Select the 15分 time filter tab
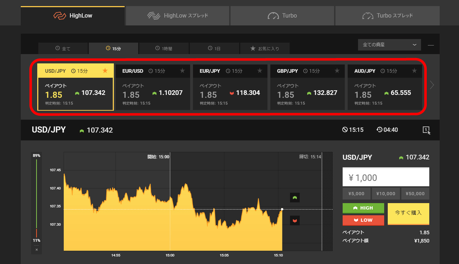 pos(113,48)
